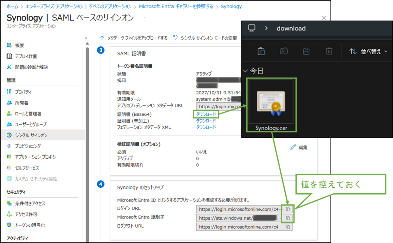393x243 pixels.
Task: Copy the ログイン URL value
Action: [288, 209]
